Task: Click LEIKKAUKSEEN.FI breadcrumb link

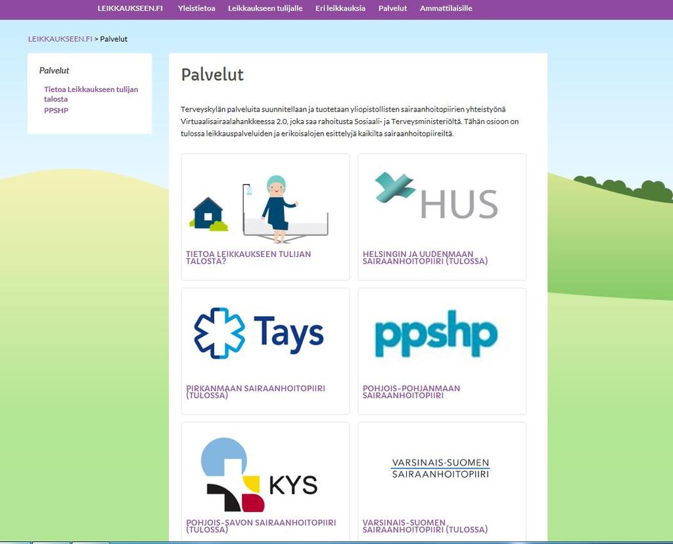Action: pyautogui.click(x=60, y=39)
